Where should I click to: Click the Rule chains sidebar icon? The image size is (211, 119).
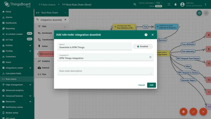[3, 79]
